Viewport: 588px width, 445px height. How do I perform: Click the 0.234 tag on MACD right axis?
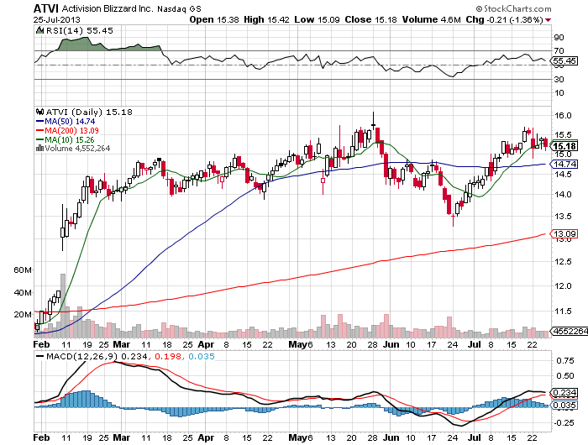pos(564,392)
